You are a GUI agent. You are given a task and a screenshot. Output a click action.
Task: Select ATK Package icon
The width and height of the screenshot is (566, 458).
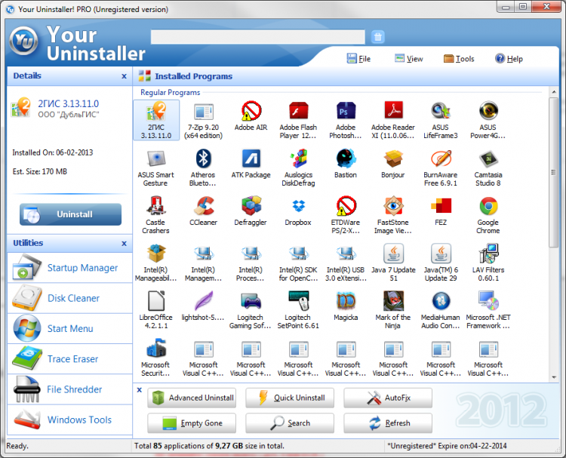point(251,158)
